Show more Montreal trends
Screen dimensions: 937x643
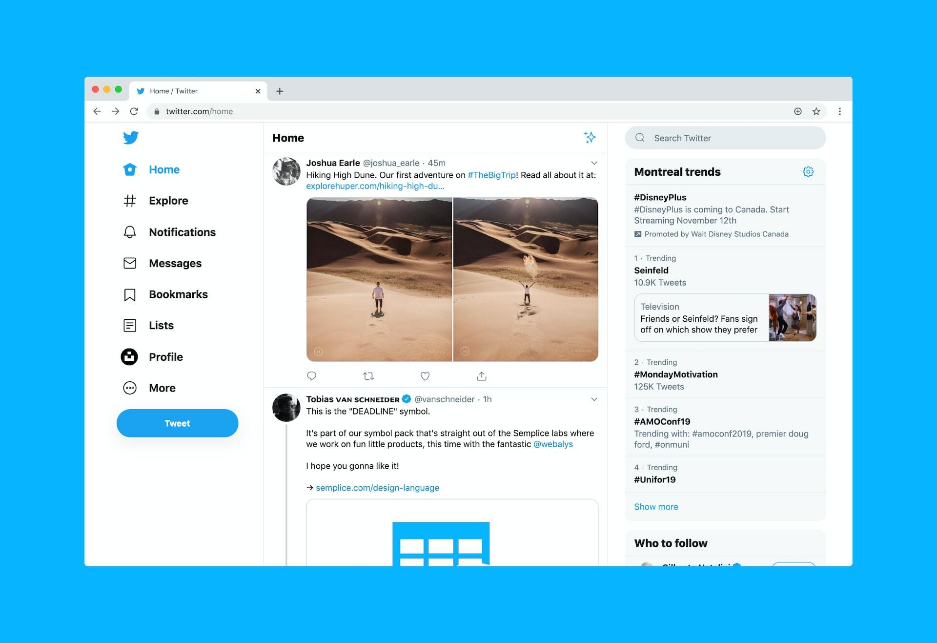655,506
